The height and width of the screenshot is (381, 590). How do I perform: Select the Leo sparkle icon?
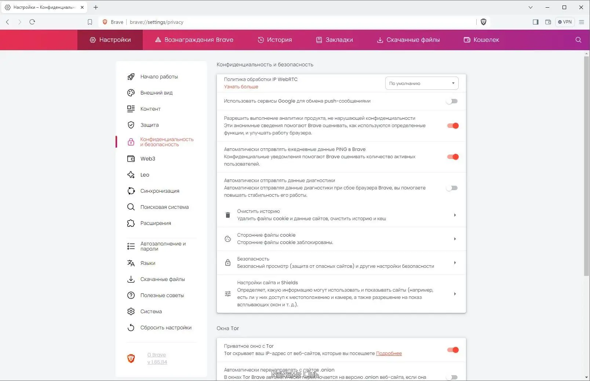point(131,175)
